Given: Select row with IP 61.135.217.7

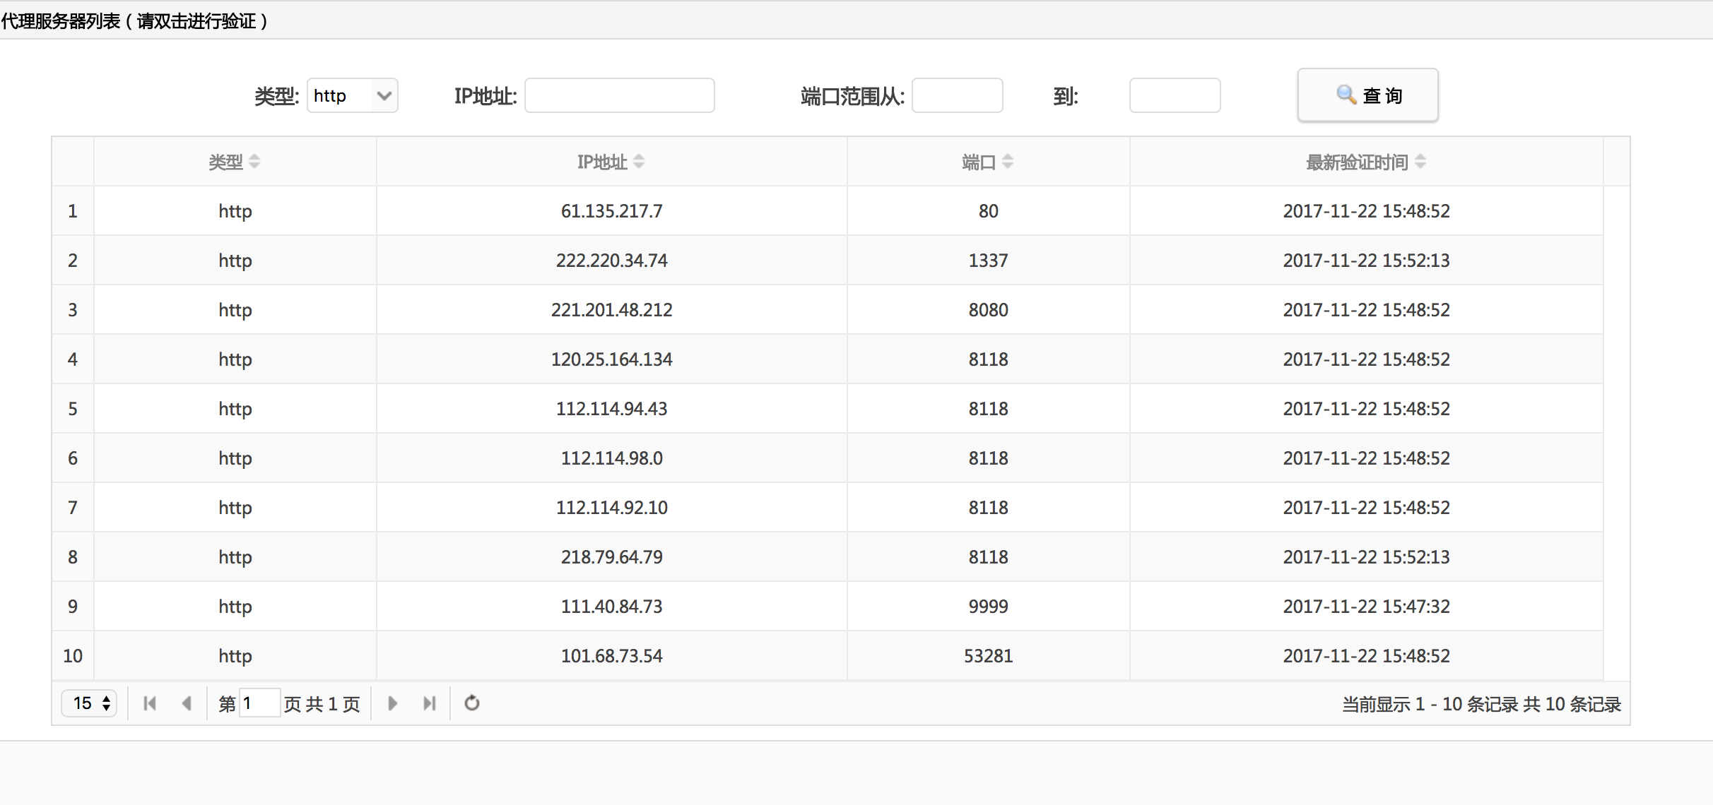Looking at the screenshot, I should (611, 211).
